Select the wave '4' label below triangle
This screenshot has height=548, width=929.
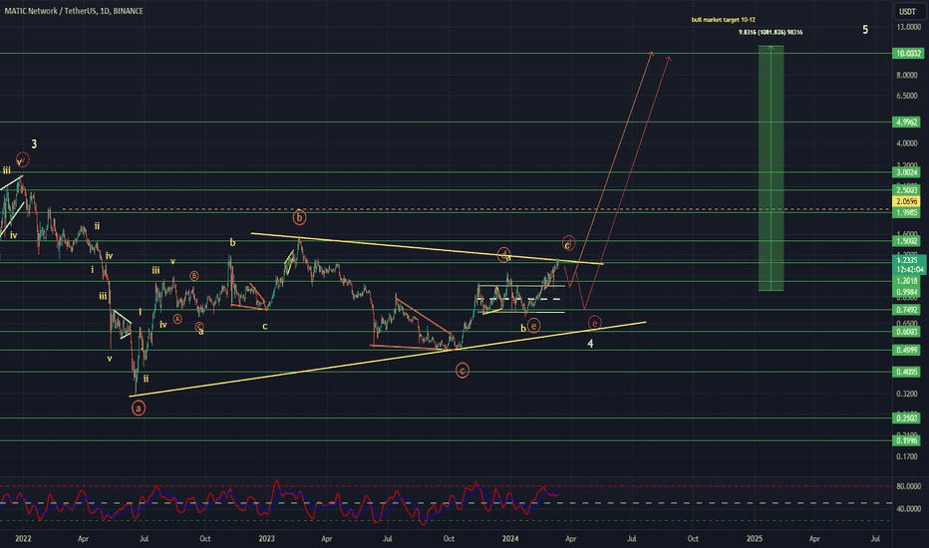click(x=590, y=344)
